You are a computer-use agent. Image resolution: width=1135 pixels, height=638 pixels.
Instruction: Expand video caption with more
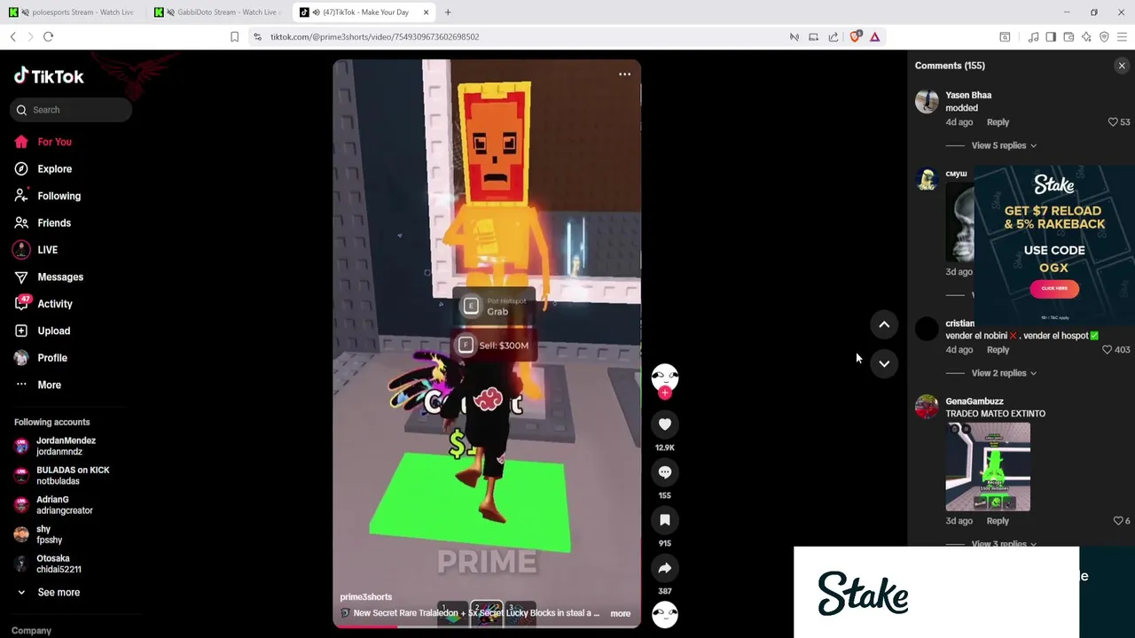(x=620, y=613)
